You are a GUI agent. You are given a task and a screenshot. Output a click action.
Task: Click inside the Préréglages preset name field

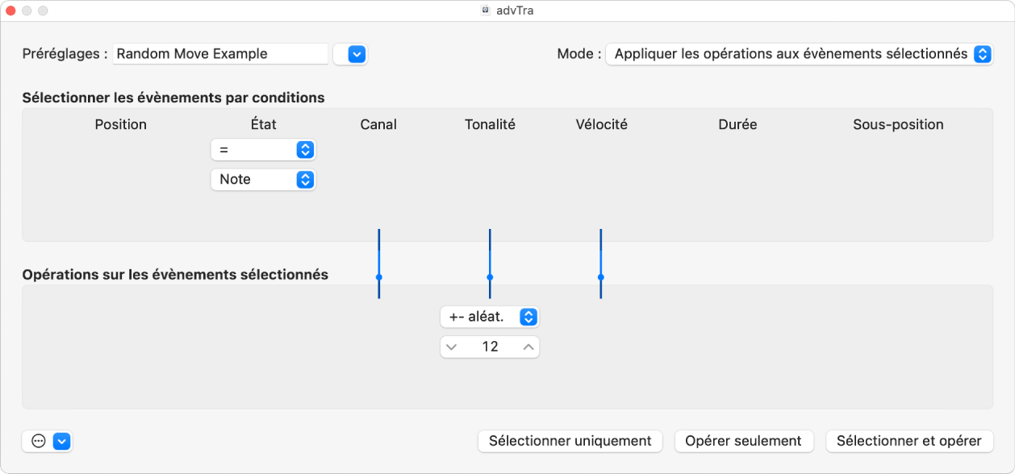[x=219, y=53]
